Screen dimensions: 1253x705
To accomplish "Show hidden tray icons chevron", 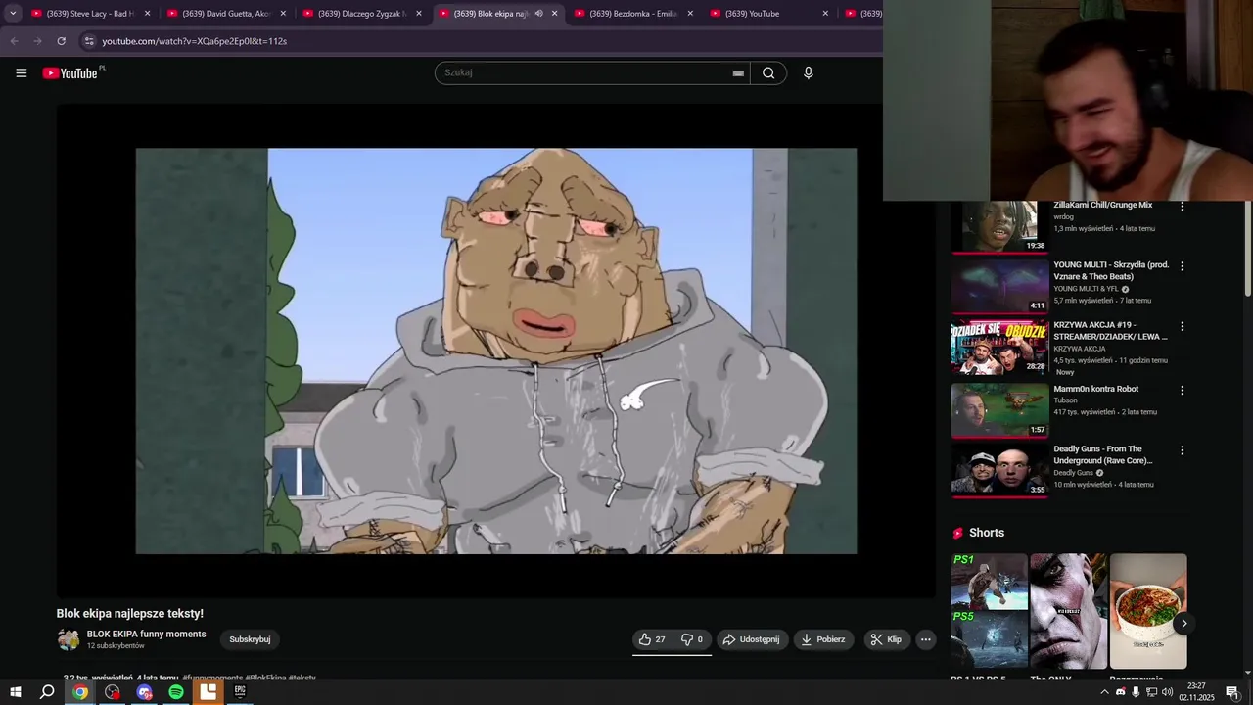I will (1104, 692).
